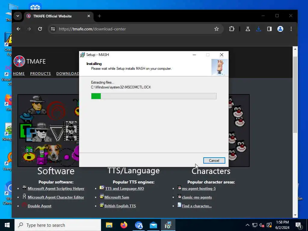
Task: Click the address bar URL field
Action: [x=136, y=29]
